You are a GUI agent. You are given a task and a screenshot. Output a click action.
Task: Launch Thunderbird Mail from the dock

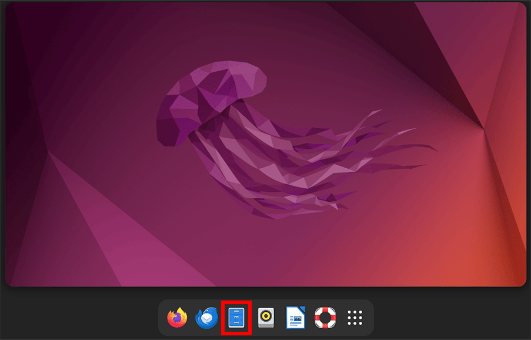(x=206, y=318)
